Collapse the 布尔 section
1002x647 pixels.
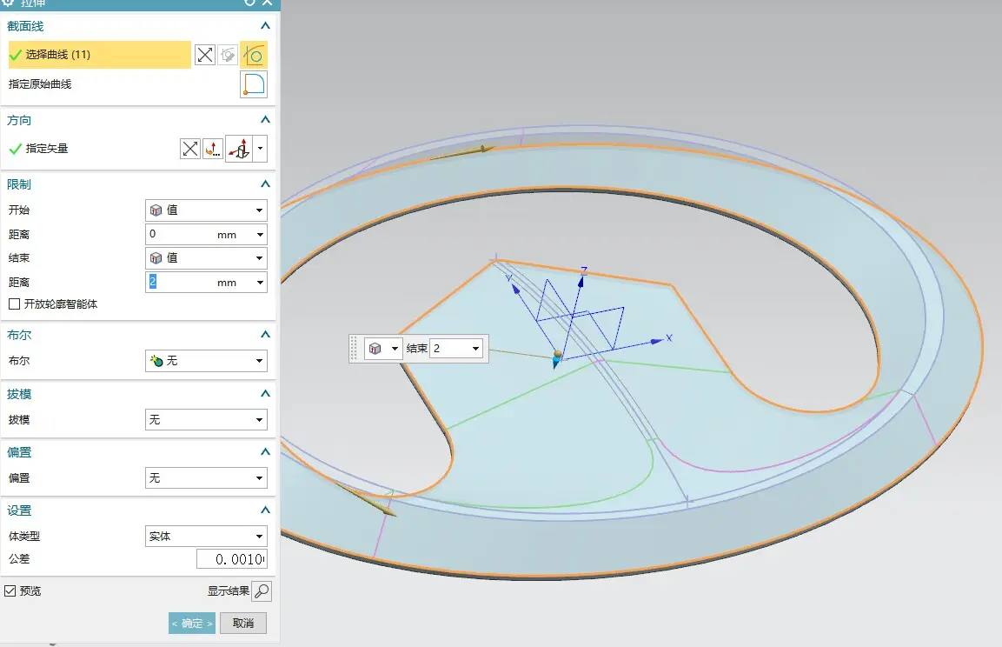point(265,335)
